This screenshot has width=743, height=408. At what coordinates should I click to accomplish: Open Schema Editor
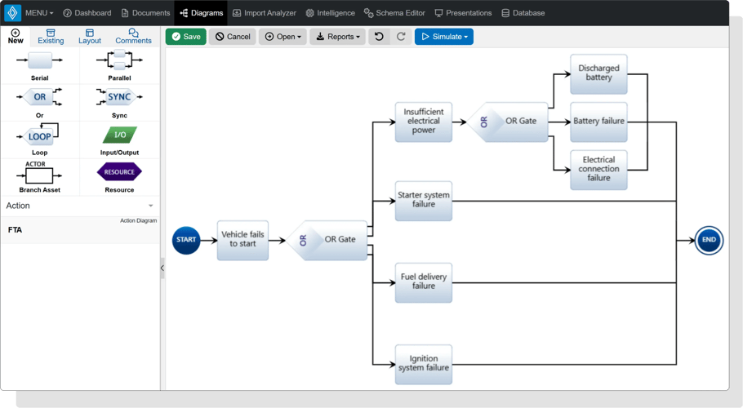click(394, 13)
